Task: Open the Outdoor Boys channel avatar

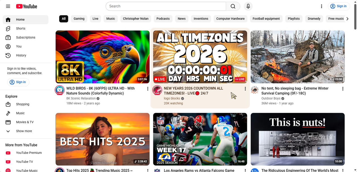Action: (255, 91)
